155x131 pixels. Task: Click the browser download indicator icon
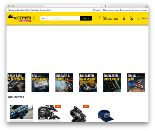pyautogui.click(x=105, y=6)
